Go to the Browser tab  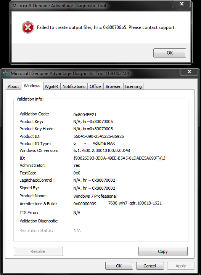click(x=113, y=86)
